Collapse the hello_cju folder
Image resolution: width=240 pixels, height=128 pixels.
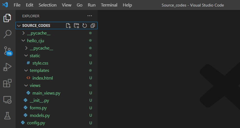(x=23, y=40)
